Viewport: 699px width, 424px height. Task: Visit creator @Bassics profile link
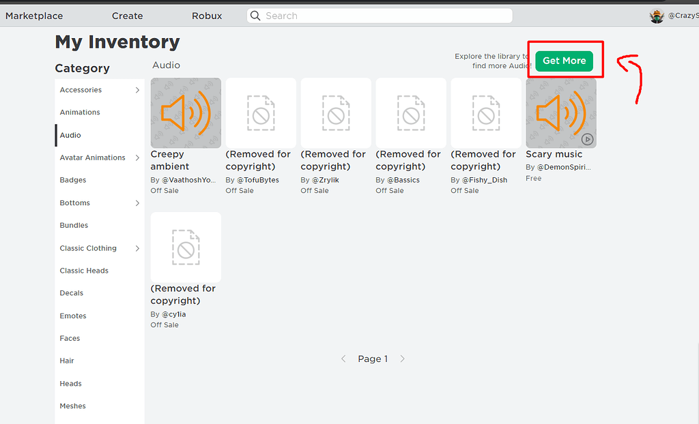[403, 180]
